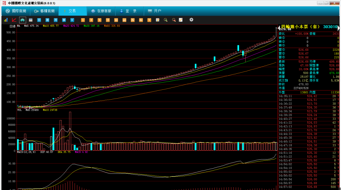The height and width of the screenshot is (190, 341).
Task: Switch to the 交易 tab
Action: 72,11
